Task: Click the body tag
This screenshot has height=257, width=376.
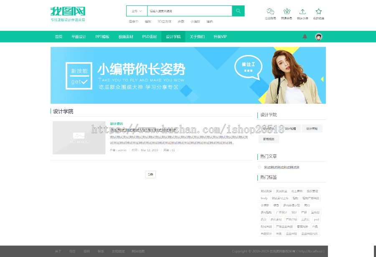Action: [264, 198]
